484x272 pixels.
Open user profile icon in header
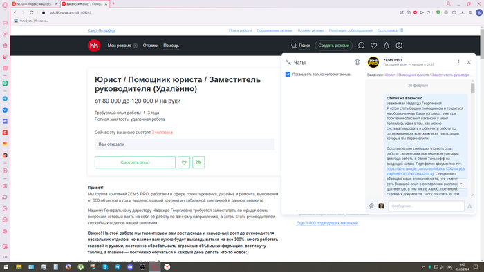(399, 46)
